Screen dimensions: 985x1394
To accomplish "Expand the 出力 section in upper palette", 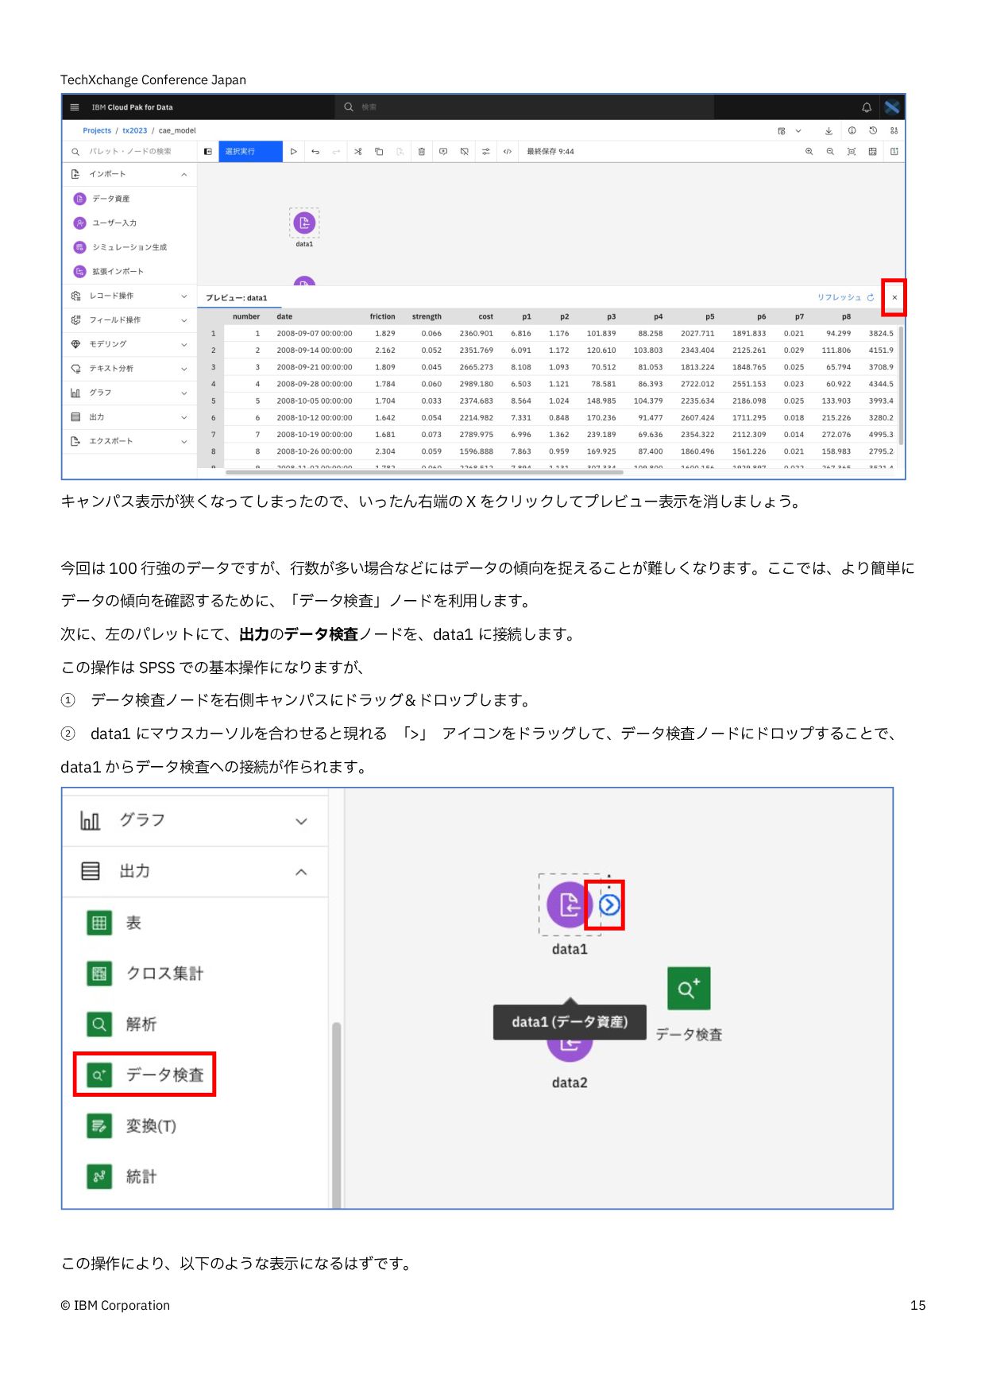I will pos(184,417).
